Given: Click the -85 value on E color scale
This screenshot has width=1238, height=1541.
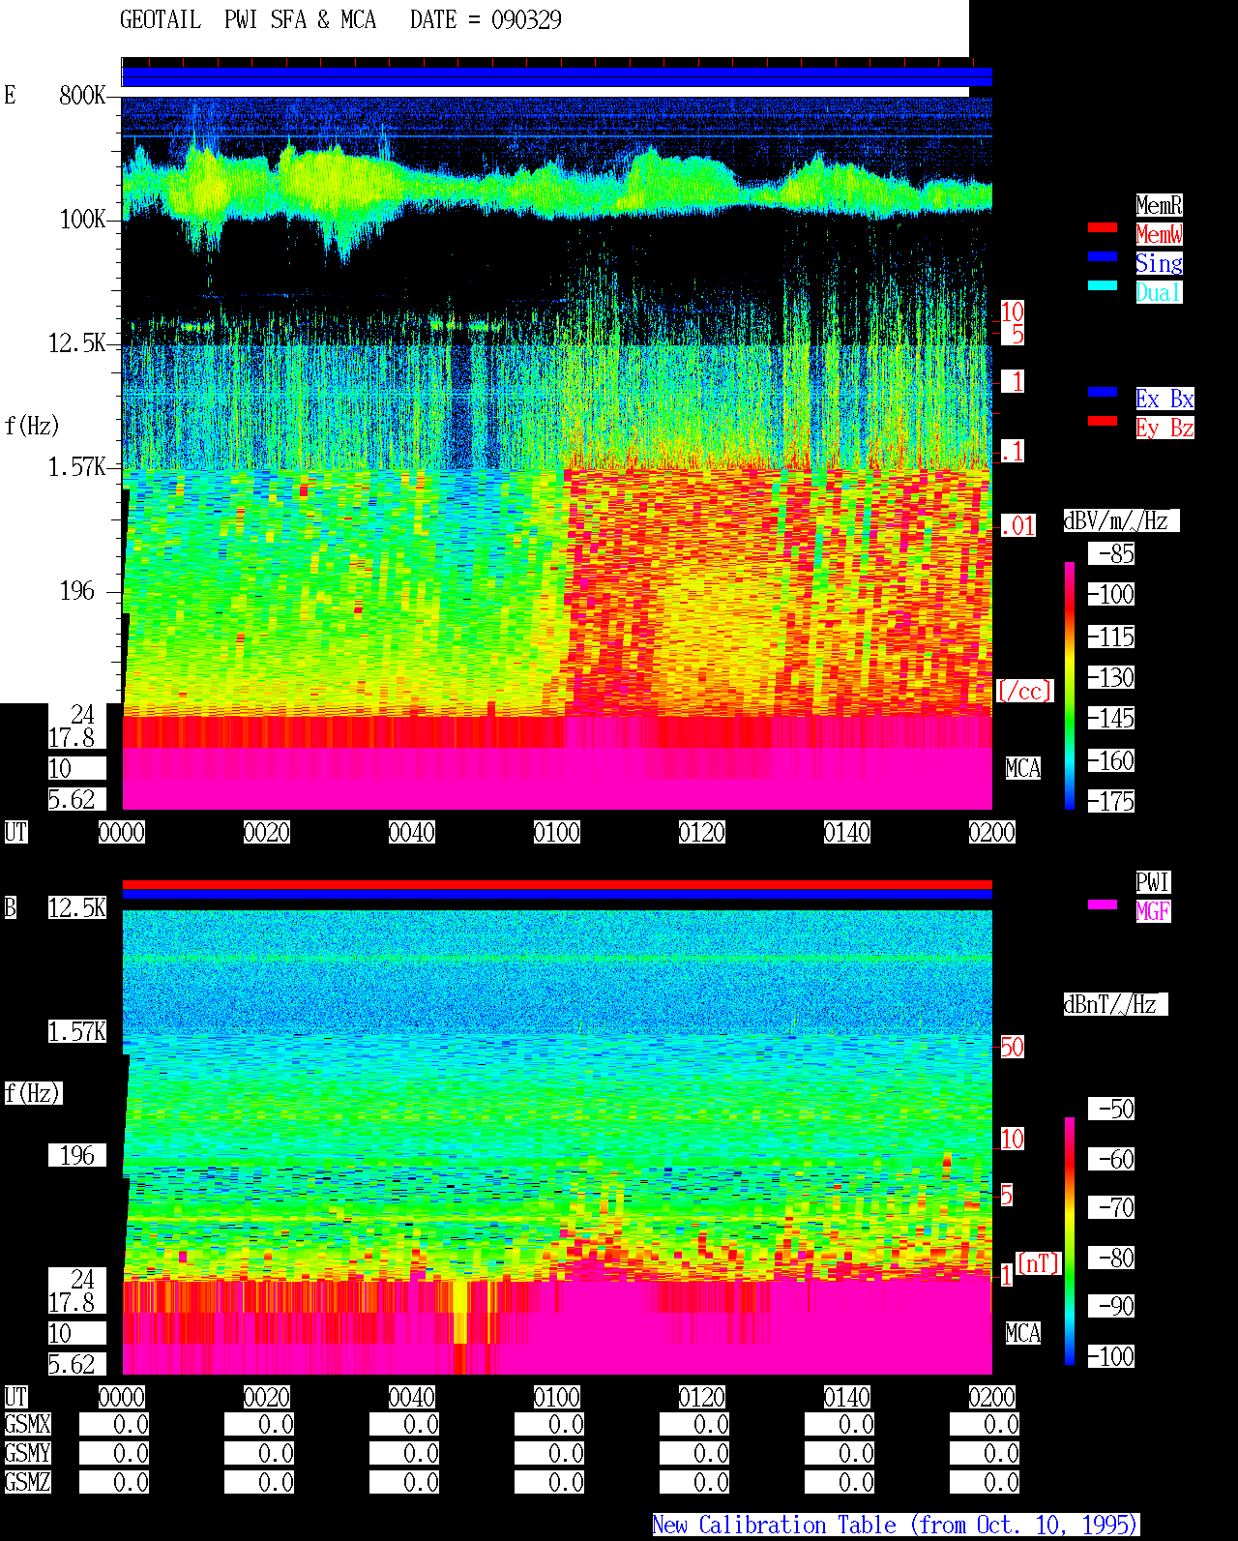Looking at the screenshot, I should click(x=1112, y=554).
